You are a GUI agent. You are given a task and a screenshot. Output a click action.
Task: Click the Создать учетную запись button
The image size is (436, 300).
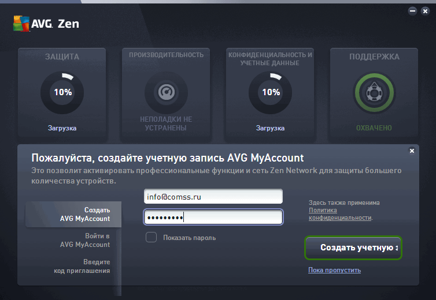point(353,247)
